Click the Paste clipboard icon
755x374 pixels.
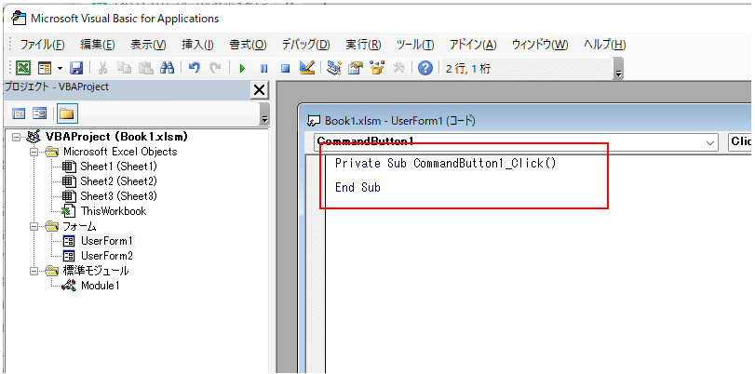click(x=146, y=69)
